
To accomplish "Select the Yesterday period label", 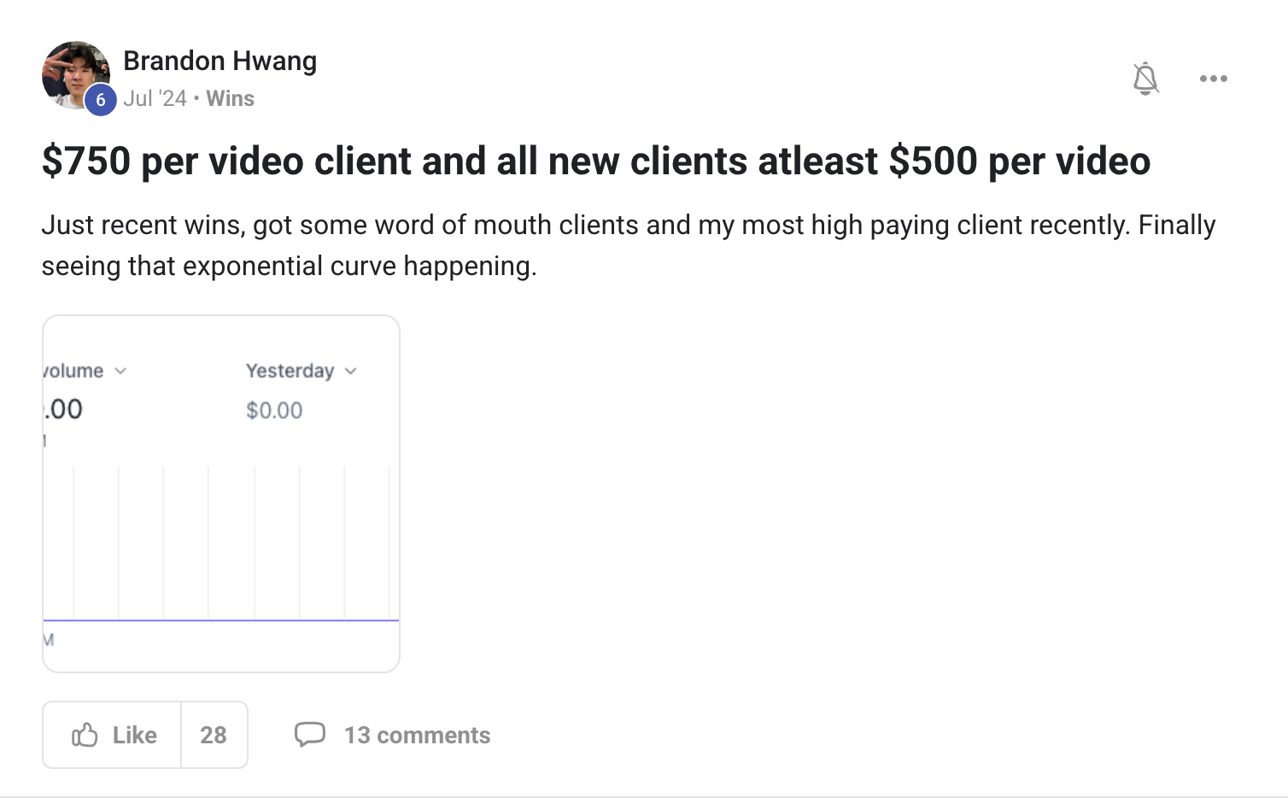I will click(x=290, y=371).
